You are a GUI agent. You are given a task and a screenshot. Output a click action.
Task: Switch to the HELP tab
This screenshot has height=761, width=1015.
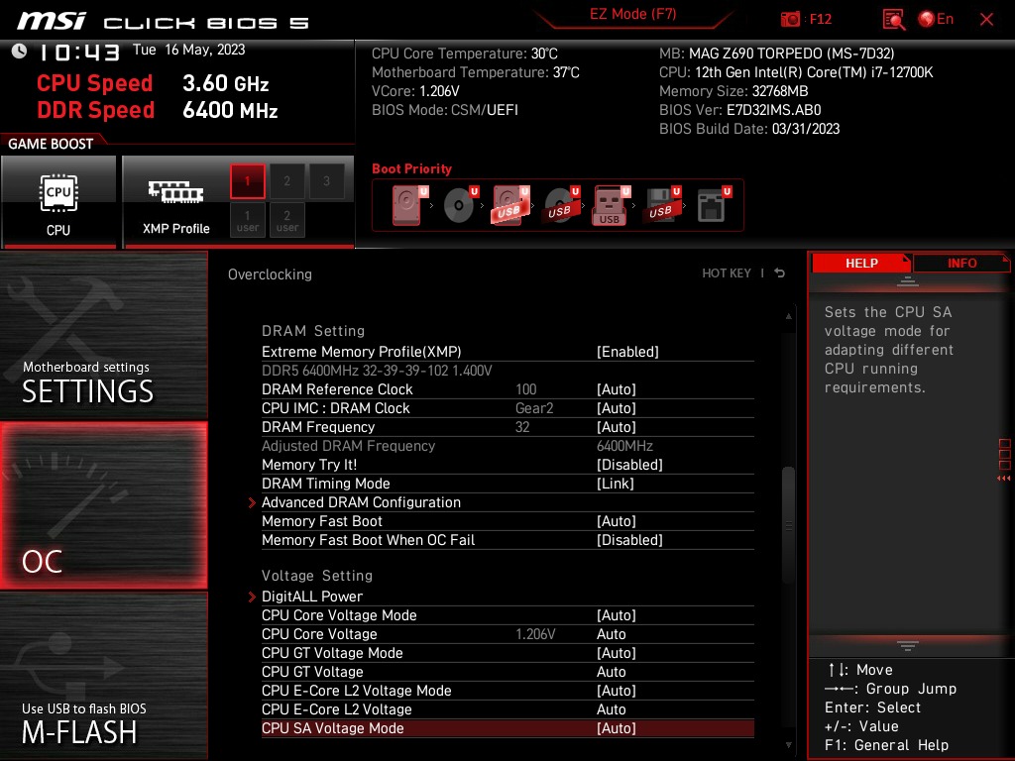tap(861, 264)
